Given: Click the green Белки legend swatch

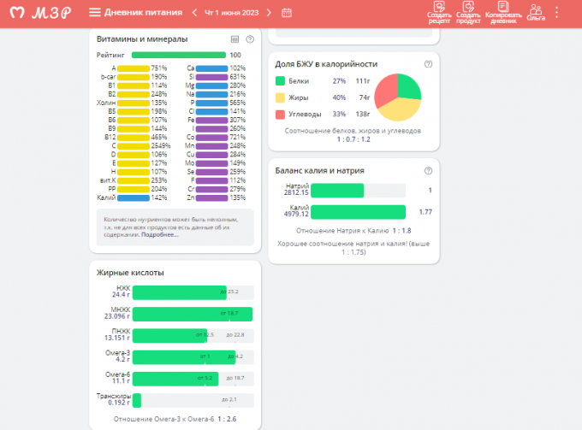Looking at the screenshot, I should 280,80.
